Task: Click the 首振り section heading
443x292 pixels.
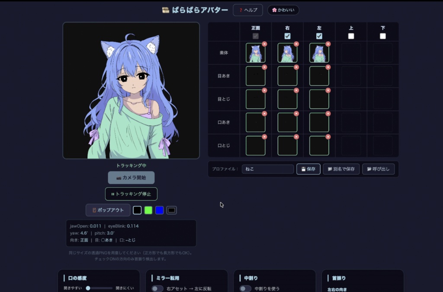Action: 338,278
